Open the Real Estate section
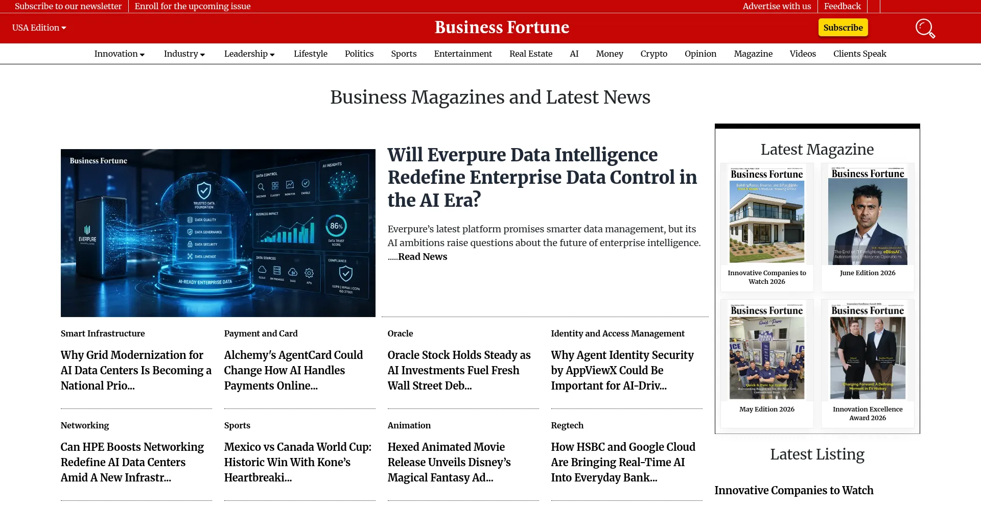Screen dimensions: 981x507 (531, 54)
